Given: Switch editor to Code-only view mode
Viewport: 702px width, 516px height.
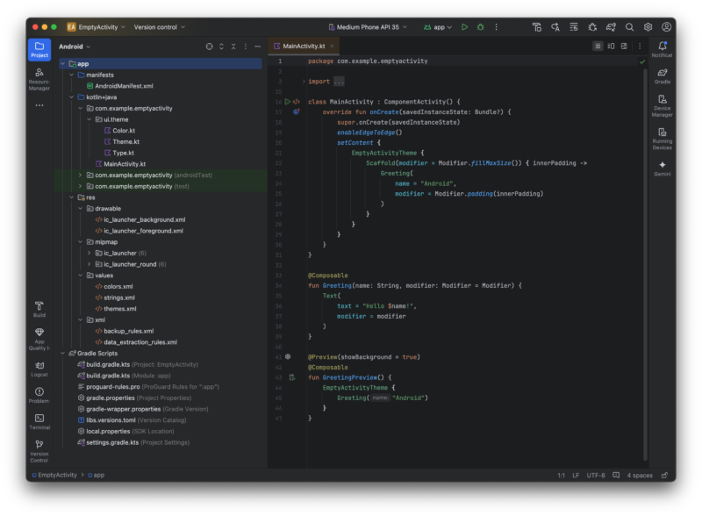Looking at the screenshot, I should (598, 46).
